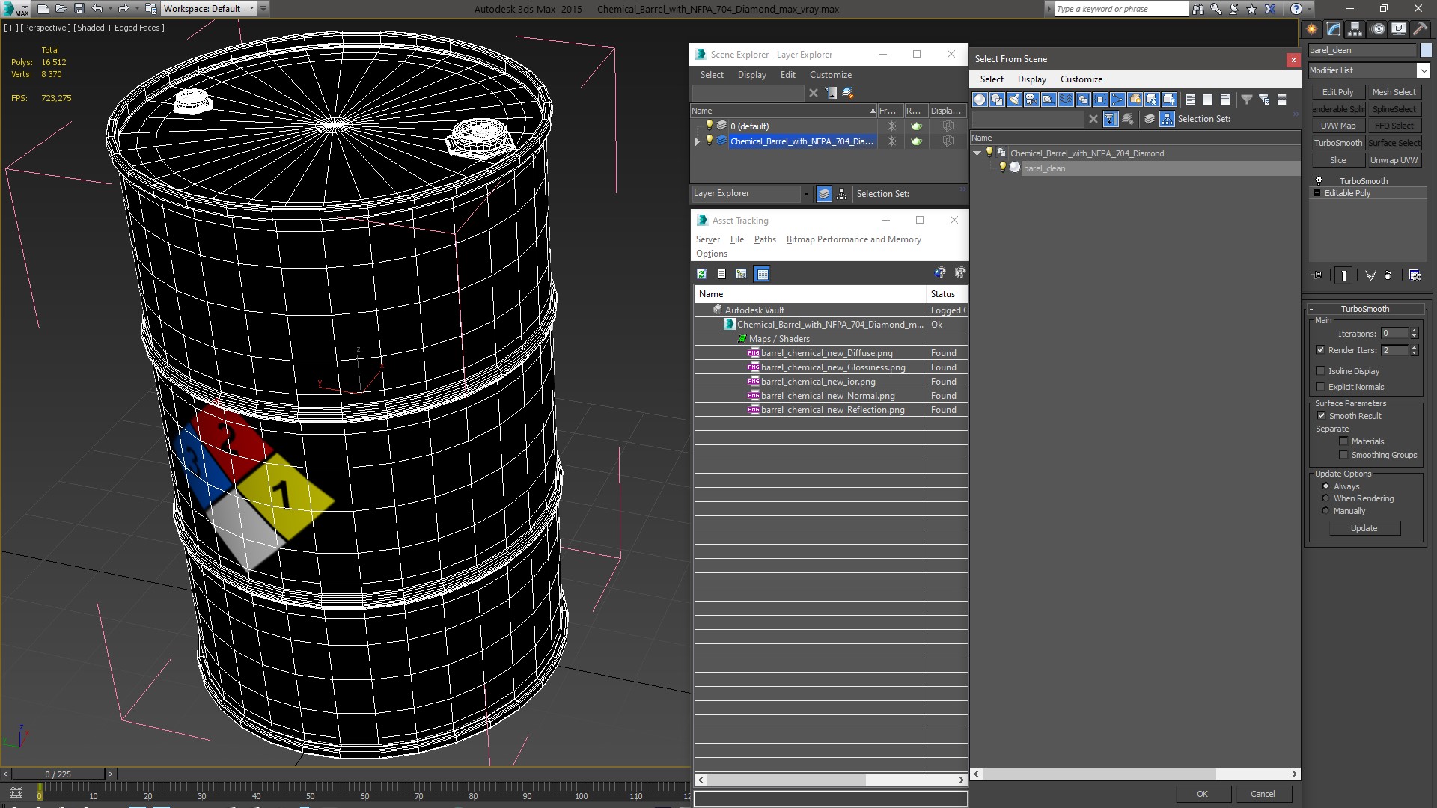
Task: Open the Modifier List dropdown
Action: (x=1423, y=70)
